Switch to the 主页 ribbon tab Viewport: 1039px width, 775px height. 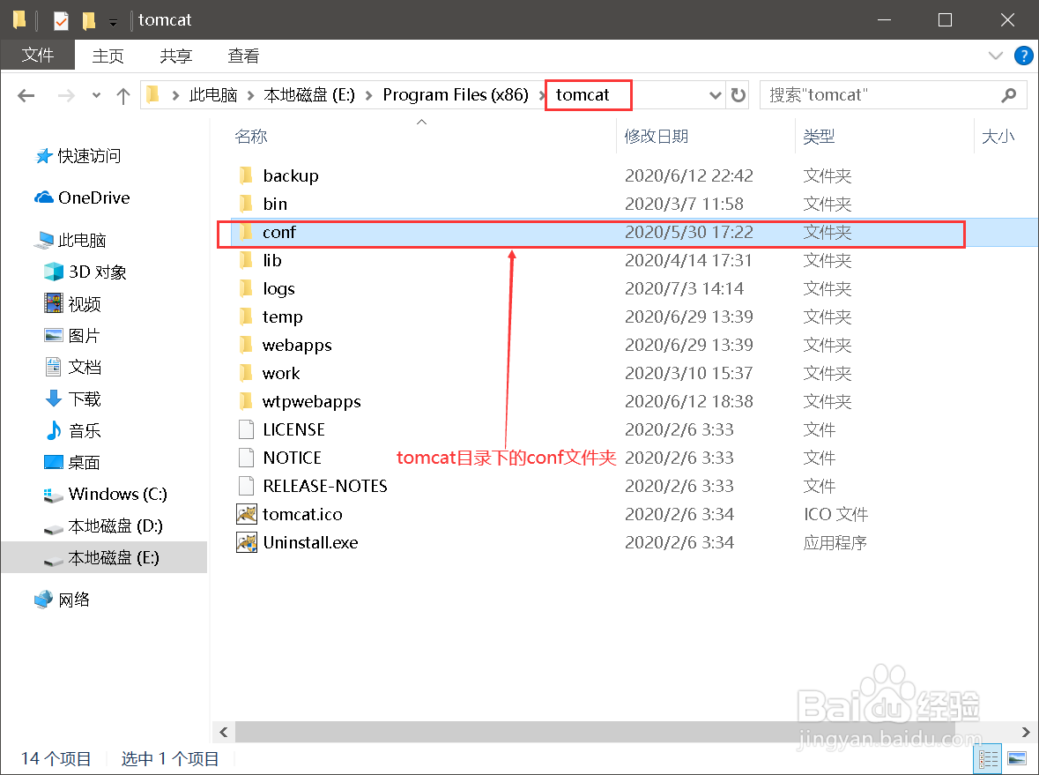coord(108,56)
